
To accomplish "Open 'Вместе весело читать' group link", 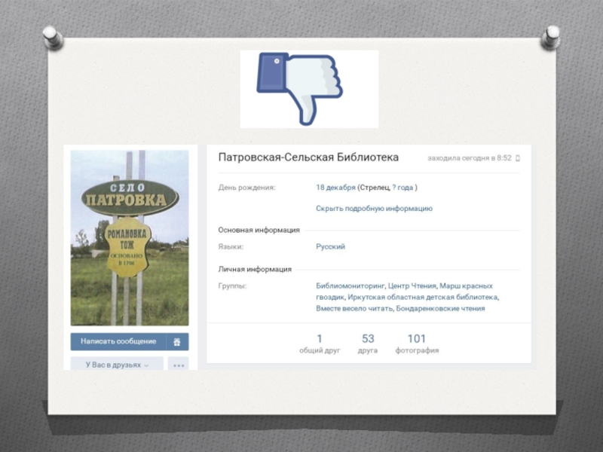I will pyautogui.click(x=354, y=308).
